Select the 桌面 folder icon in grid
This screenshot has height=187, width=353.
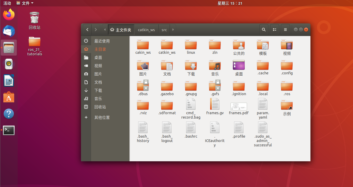[239, 65]
